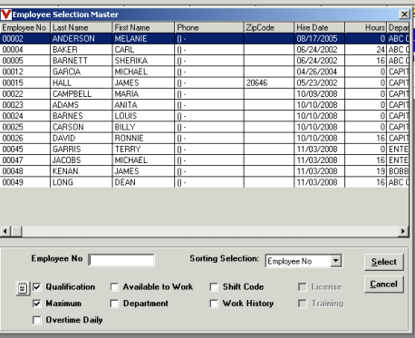Click the red V application icon
This screenshot has width=415, height=338.
coord(6,14)
